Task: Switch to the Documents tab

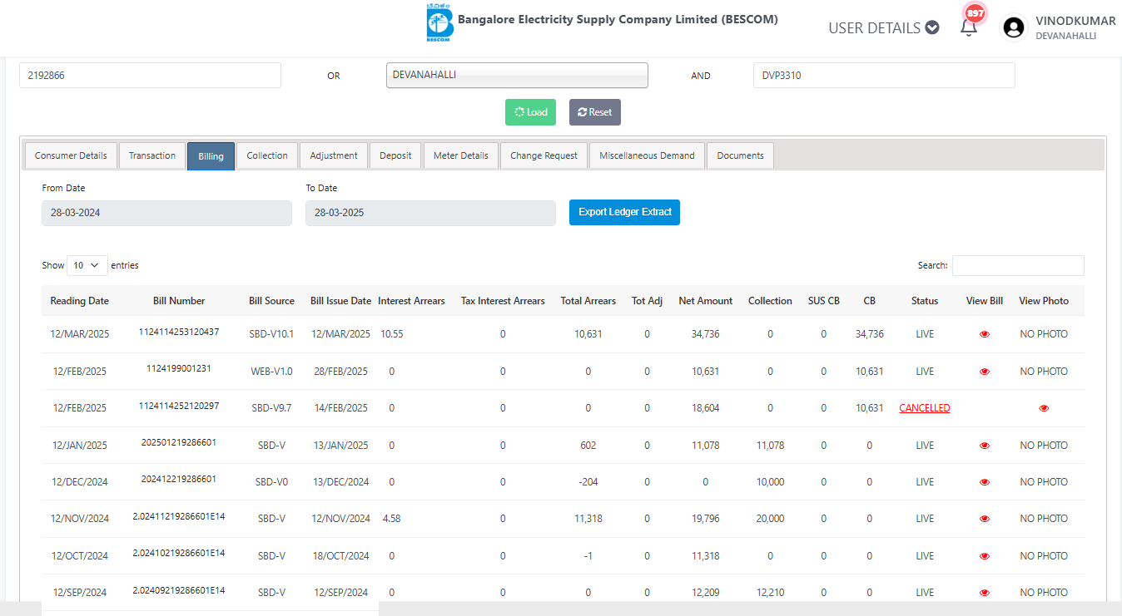Action: [x=740, y=155]
